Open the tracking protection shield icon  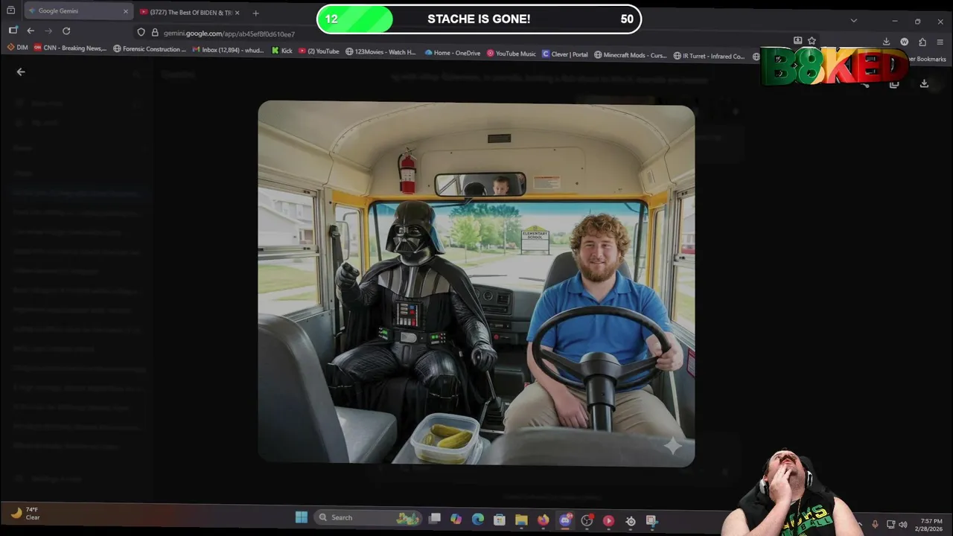(141, 33)
